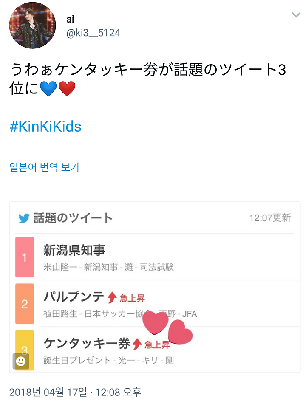
Task: Select the ケンタッキー券 trending topic
Action: [87, 343]
